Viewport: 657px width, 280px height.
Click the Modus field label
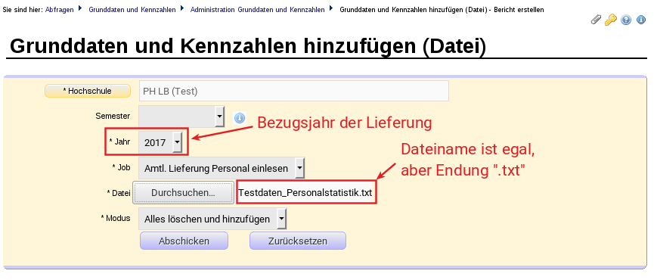click(116, 218)
